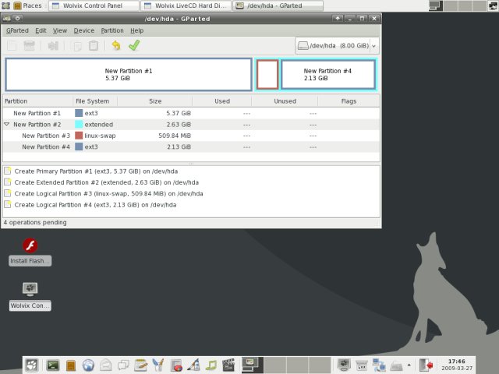Launch the graphics paintbrush icon in panel
The width and height of the screenshot is (499, 374).
[x=193, y=365]
